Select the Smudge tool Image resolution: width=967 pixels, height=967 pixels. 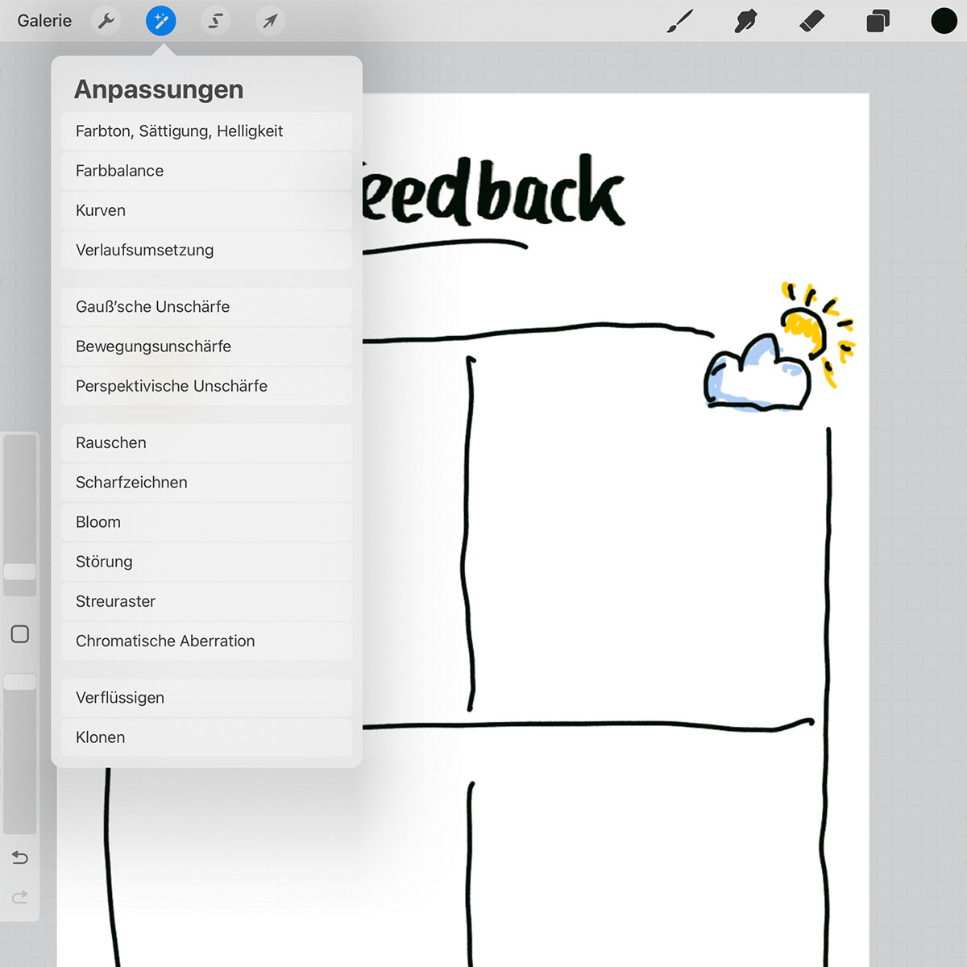pyautogui.click(x=746, y=21)
